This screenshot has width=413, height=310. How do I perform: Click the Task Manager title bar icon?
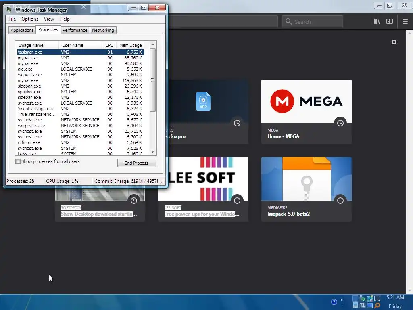tap(9, 10)
